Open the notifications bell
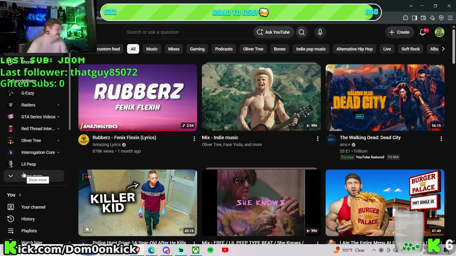456x256 pixels. click(423, 32)
